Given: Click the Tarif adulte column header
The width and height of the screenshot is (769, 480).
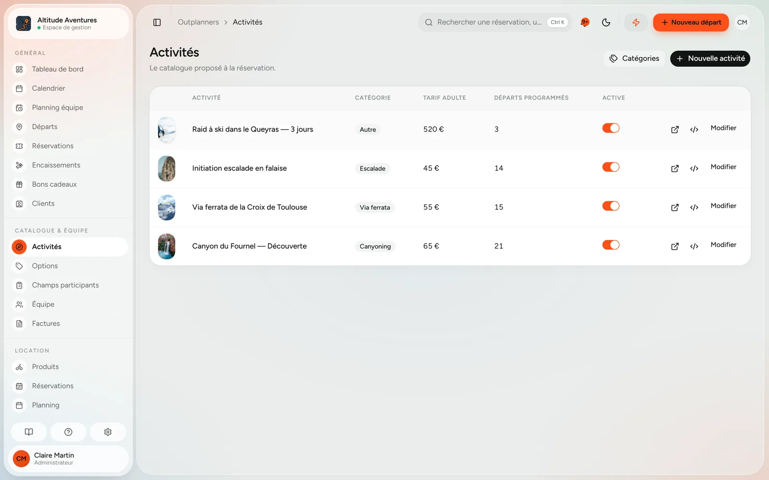Looking at the screenshot, I should point(445,98).
